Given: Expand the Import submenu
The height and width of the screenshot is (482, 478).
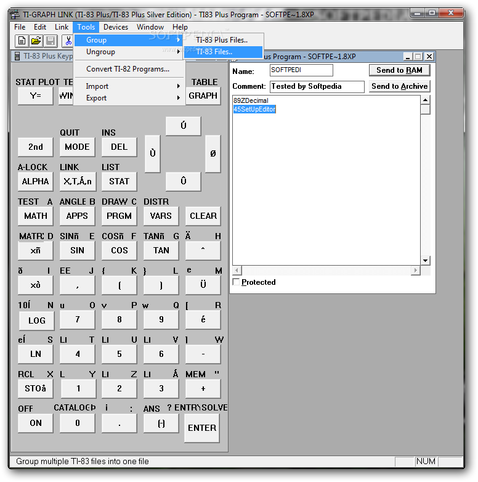Looking at the screenshot, I should coord(128,86).
